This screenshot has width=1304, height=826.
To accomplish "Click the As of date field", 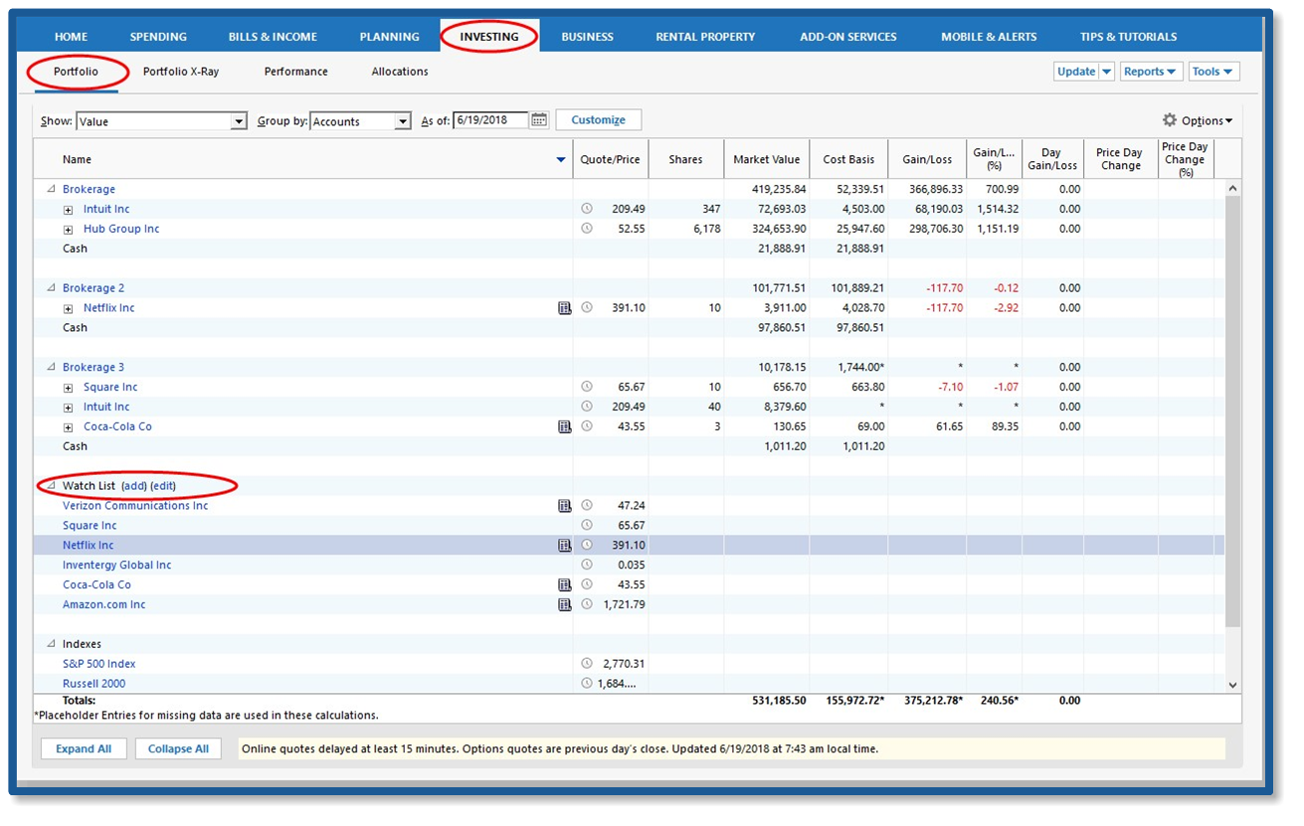I will (490, 120).
